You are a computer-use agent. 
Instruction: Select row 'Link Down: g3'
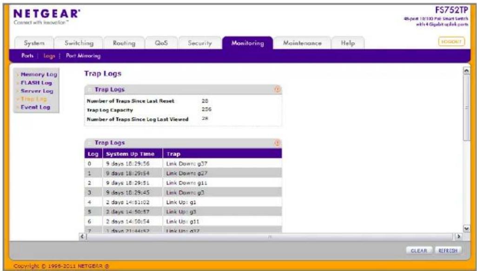click(183, 193)
